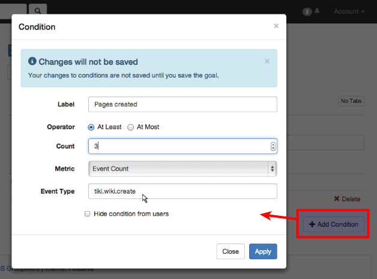Expand the Account menu in the navbar

tap(349, 11)
